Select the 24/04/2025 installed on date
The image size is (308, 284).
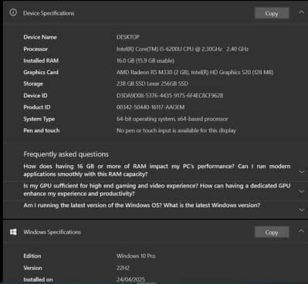pos(130,279)
